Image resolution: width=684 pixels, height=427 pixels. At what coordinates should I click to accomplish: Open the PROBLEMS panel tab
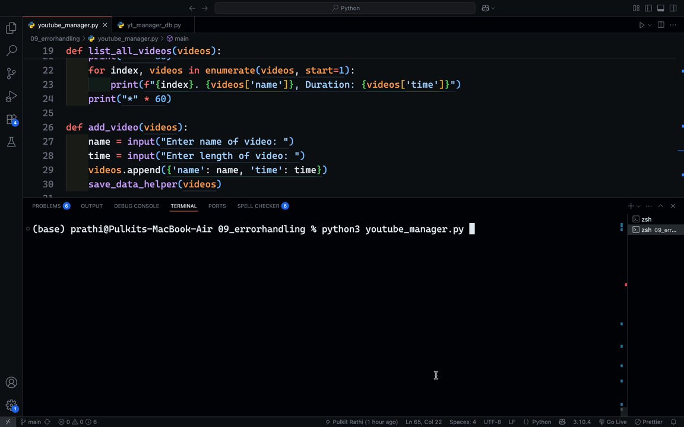coord(51,206)
